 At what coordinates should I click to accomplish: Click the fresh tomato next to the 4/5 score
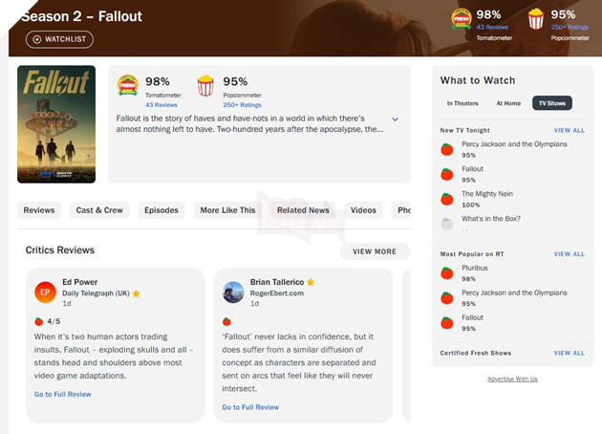(x=39, y=321)
